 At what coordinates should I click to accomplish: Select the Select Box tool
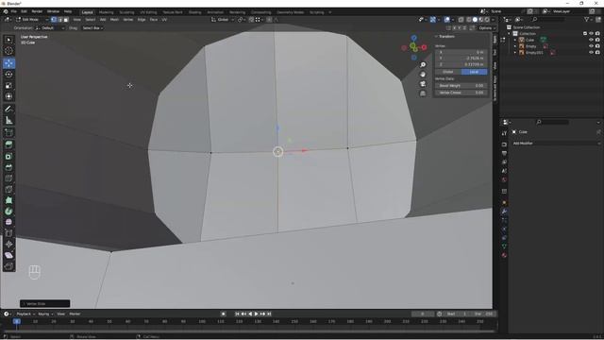pyautogui.click(x=8, y=40)
